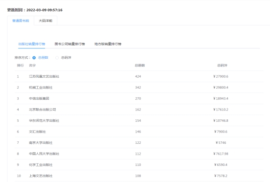The image size is (270, 182).
Task: Click the update time 2022-03-09 09:57:16
Action: coord(45,10)
